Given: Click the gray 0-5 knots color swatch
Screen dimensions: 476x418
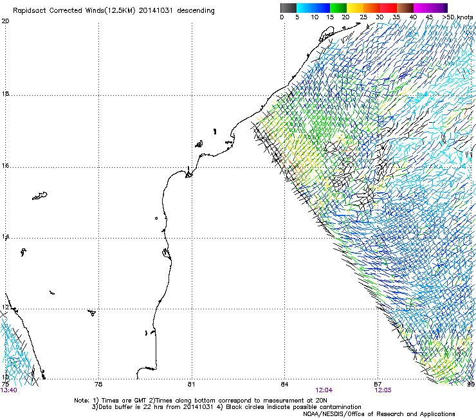Looking at the screenshot, I should [x=288, y=8].
